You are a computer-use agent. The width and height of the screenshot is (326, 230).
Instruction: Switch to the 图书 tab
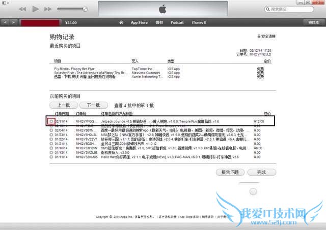coord(159,22)
